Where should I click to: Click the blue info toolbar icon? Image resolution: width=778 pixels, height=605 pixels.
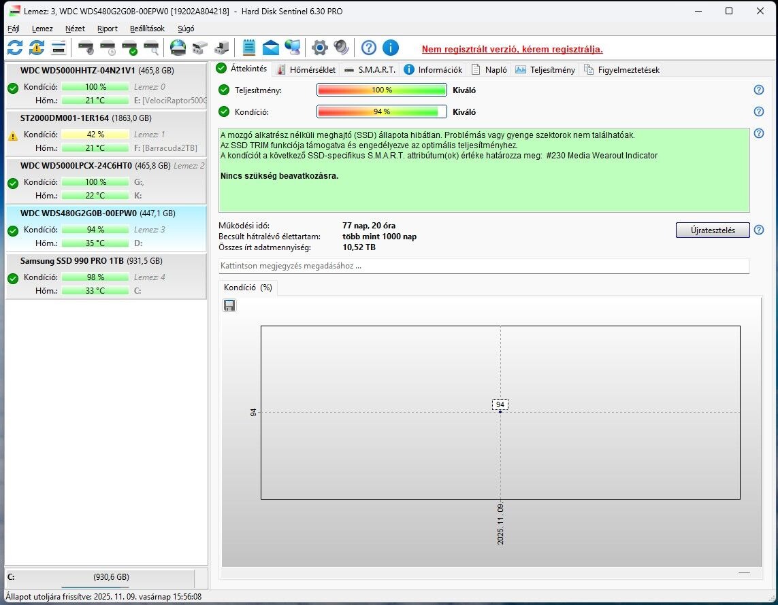tap(391, 48)
